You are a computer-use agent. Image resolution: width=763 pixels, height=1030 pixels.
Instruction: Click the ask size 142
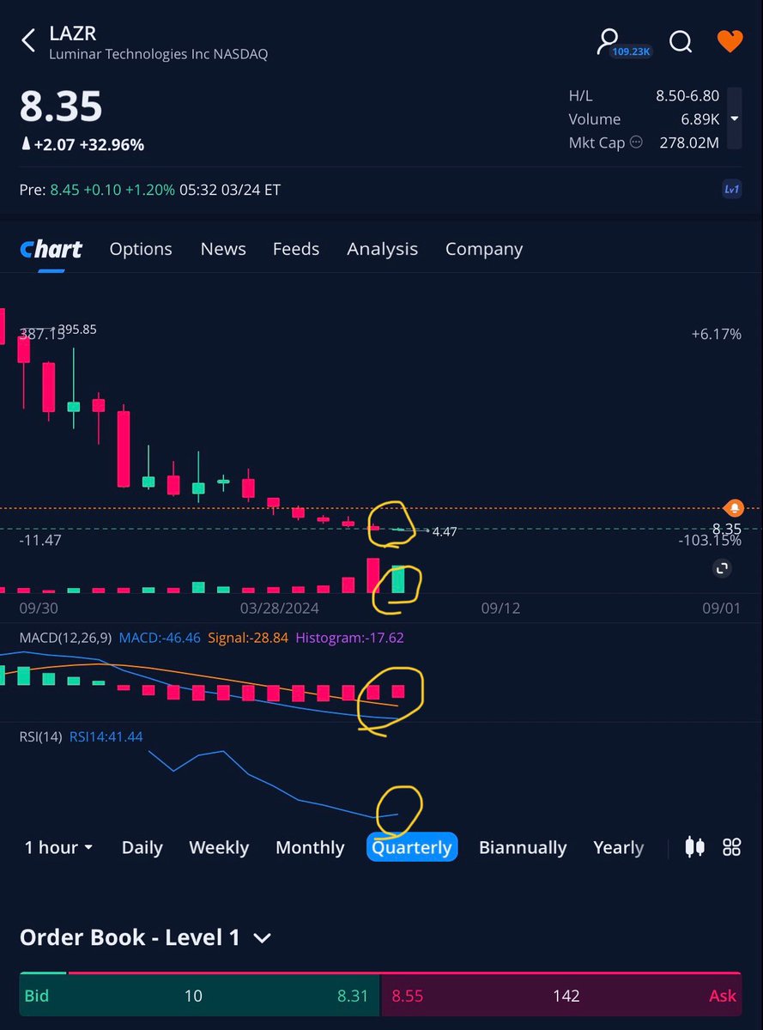(x=566, y=996)
